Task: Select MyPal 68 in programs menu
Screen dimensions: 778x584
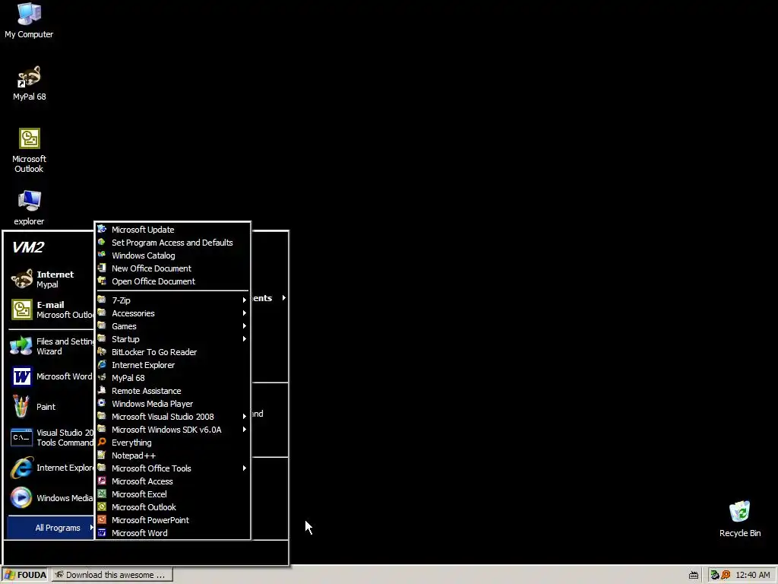Action: 172,378
